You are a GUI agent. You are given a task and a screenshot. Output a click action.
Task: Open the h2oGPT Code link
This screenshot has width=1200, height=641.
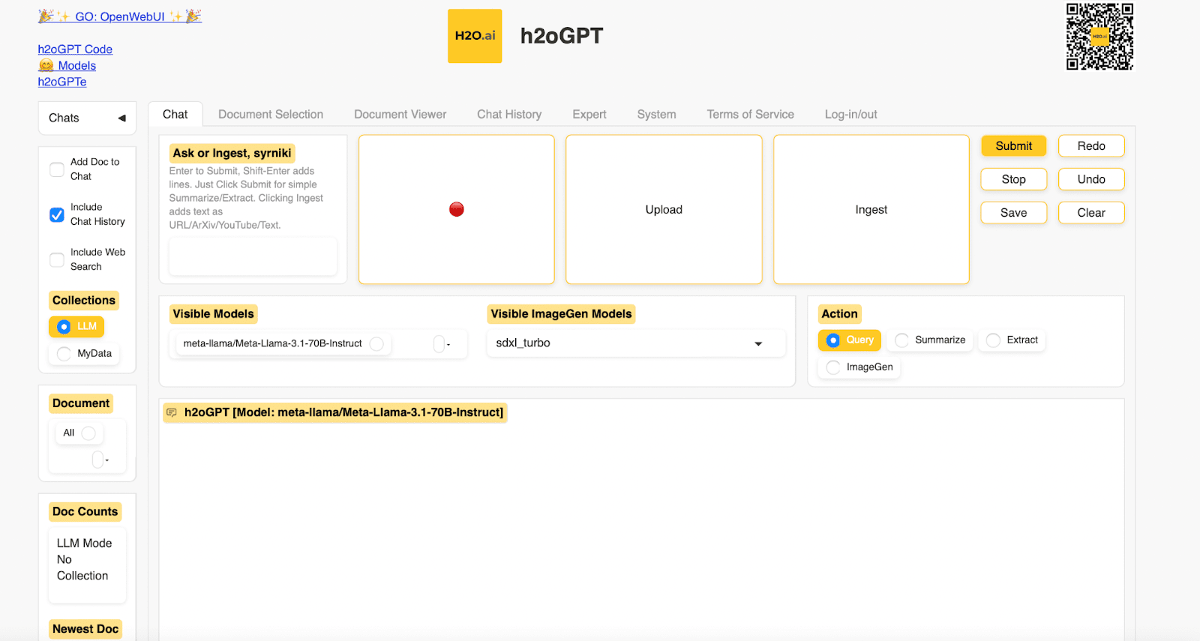click(75, 49)
